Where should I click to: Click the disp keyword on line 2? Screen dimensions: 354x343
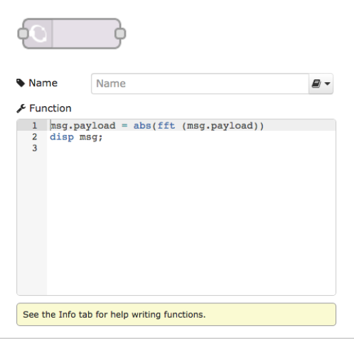(62, 137)
